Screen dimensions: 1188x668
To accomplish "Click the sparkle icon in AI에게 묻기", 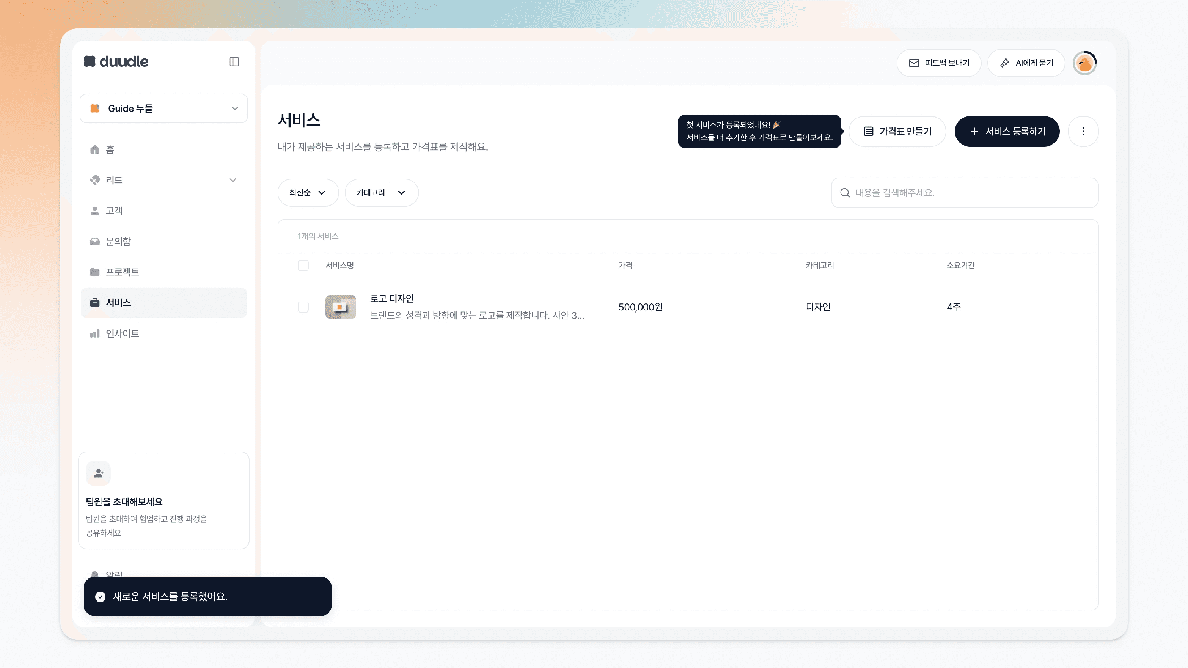I will coord(1005,63).
